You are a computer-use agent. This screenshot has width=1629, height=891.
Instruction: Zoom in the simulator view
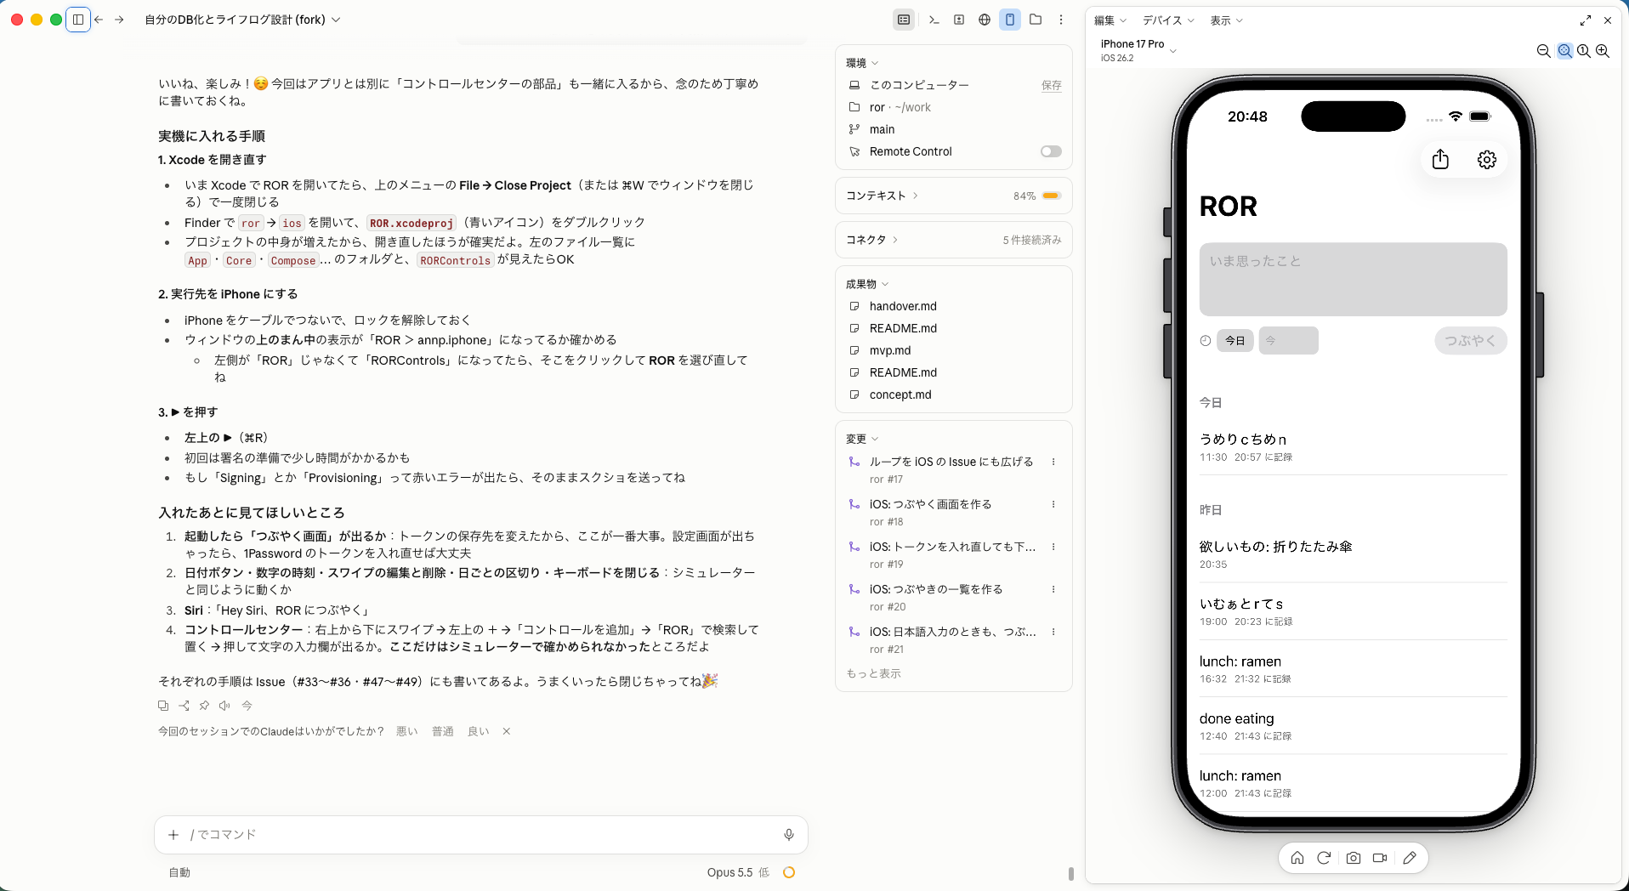(x=1603, y=51)
